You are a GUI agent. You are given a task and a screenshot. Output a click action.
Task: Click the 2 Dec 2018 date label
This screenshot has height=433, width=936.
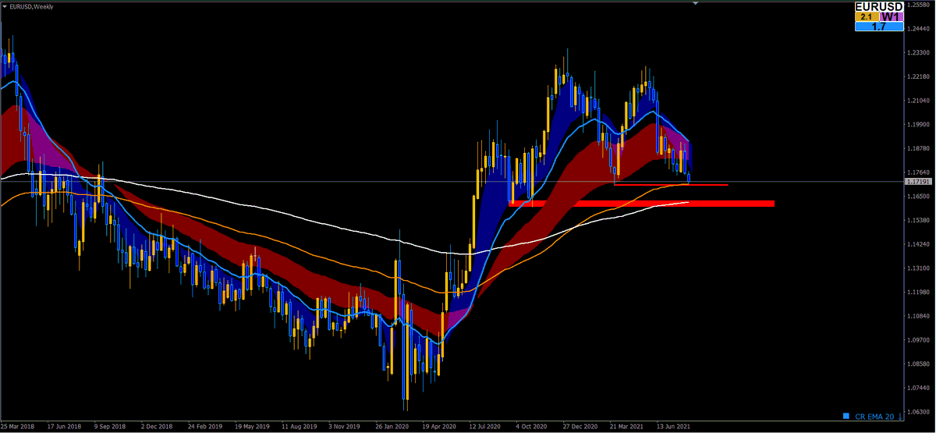click(157, 427)
